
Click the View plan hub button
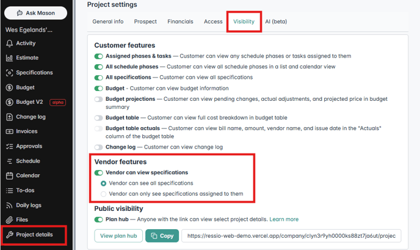pyautogui.click(x=118, y=236)
